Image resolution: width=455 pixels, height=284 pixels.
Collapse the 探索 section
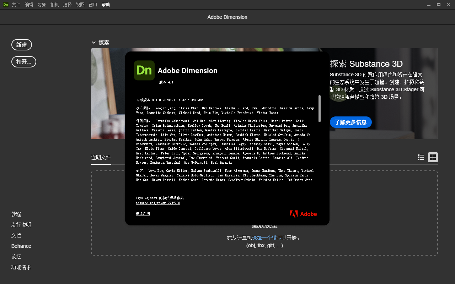tap(94, 42)
